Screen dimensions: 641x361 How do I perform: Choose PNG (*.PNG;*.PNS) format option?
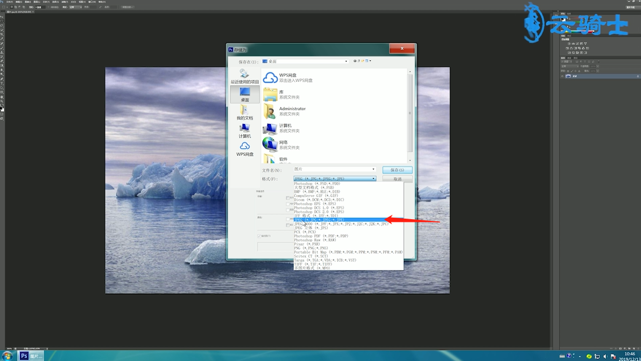(x=311, y=248)
